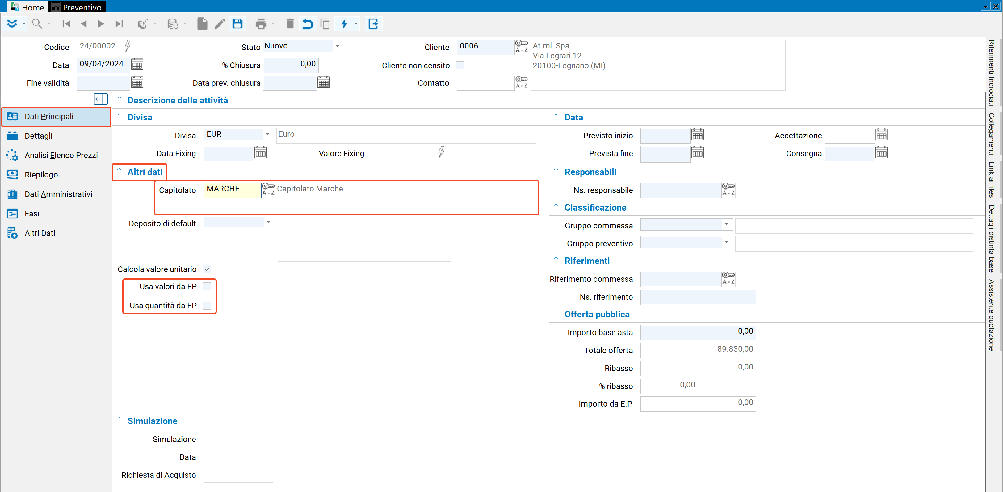
Task: Click the pencil edit icon
Action: click(220, 24)
